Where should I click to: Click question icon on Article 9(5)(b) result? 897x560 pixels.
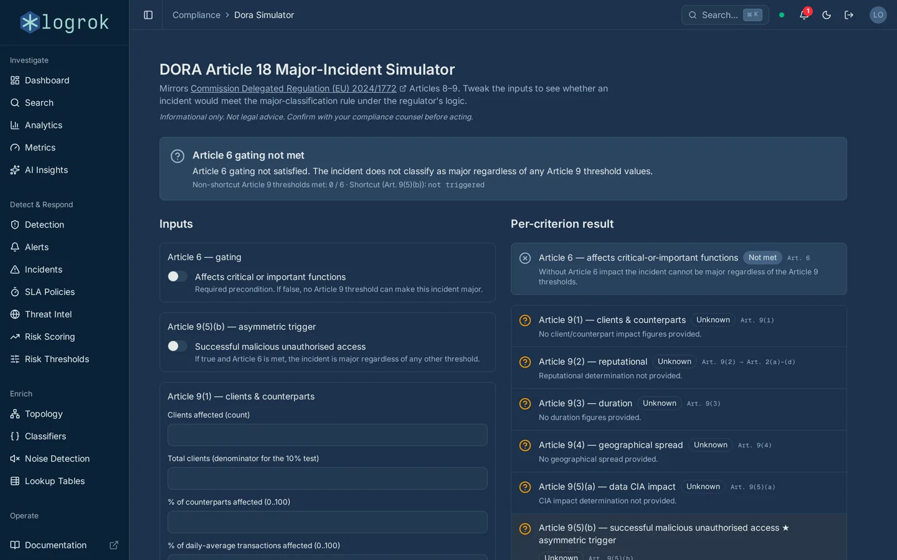525,529
